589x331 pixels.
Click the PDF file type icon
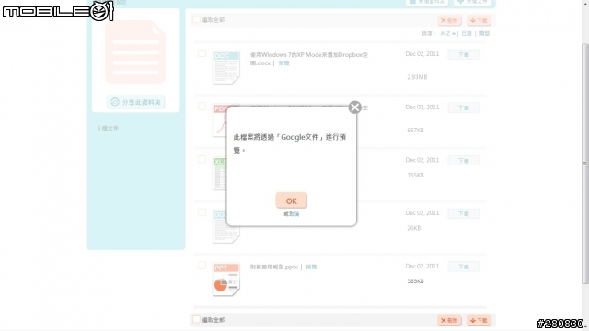[220, 120]
